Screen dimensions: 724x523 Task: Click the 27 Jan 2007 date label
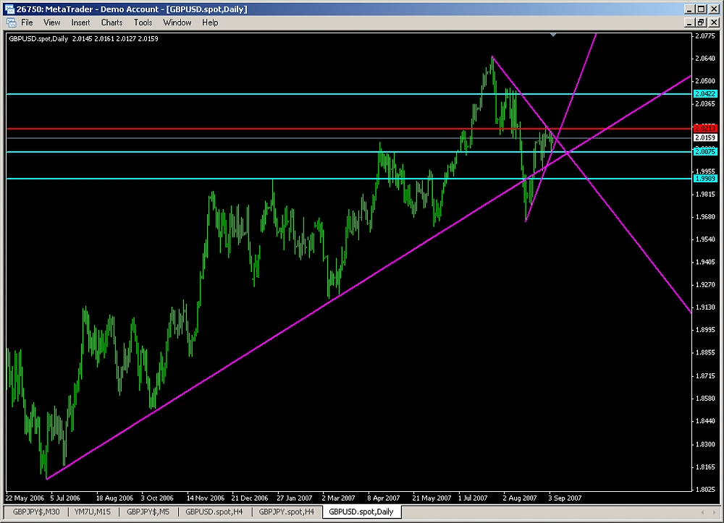[295, 498]
